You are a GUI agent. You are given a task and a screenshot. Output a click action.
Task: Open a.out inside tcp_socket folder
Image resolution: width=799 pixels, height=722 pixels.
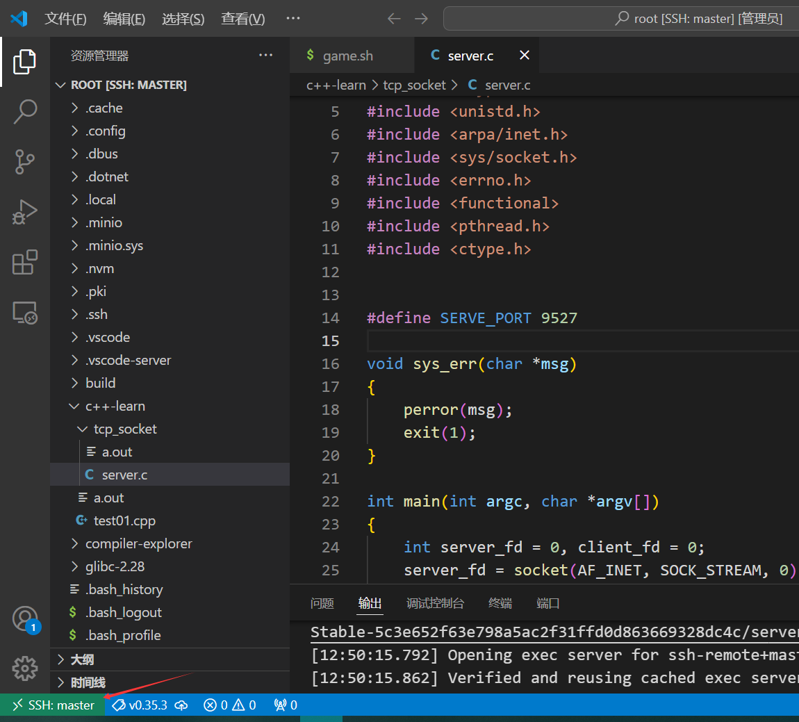(170, 452)
